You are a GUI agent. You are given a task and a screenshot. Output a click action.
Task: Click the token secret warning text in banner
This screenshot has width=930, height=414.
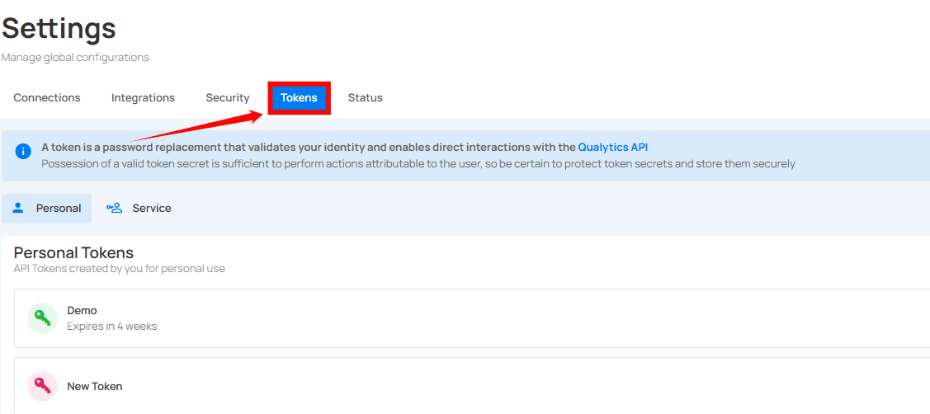418,163
